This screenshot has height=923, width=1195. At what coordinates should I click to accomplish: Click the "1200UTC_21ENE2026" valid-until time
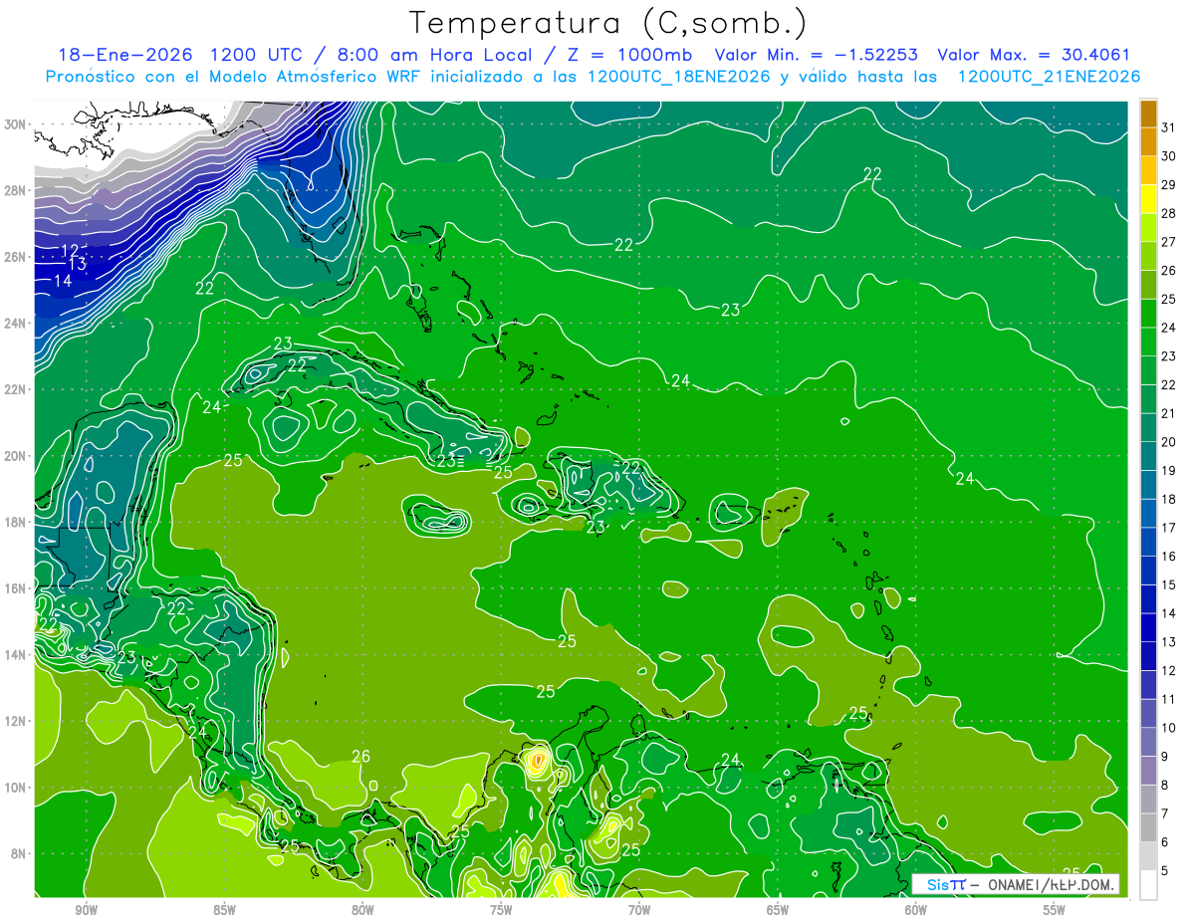pyautogui.click(x=1048, y=77)
